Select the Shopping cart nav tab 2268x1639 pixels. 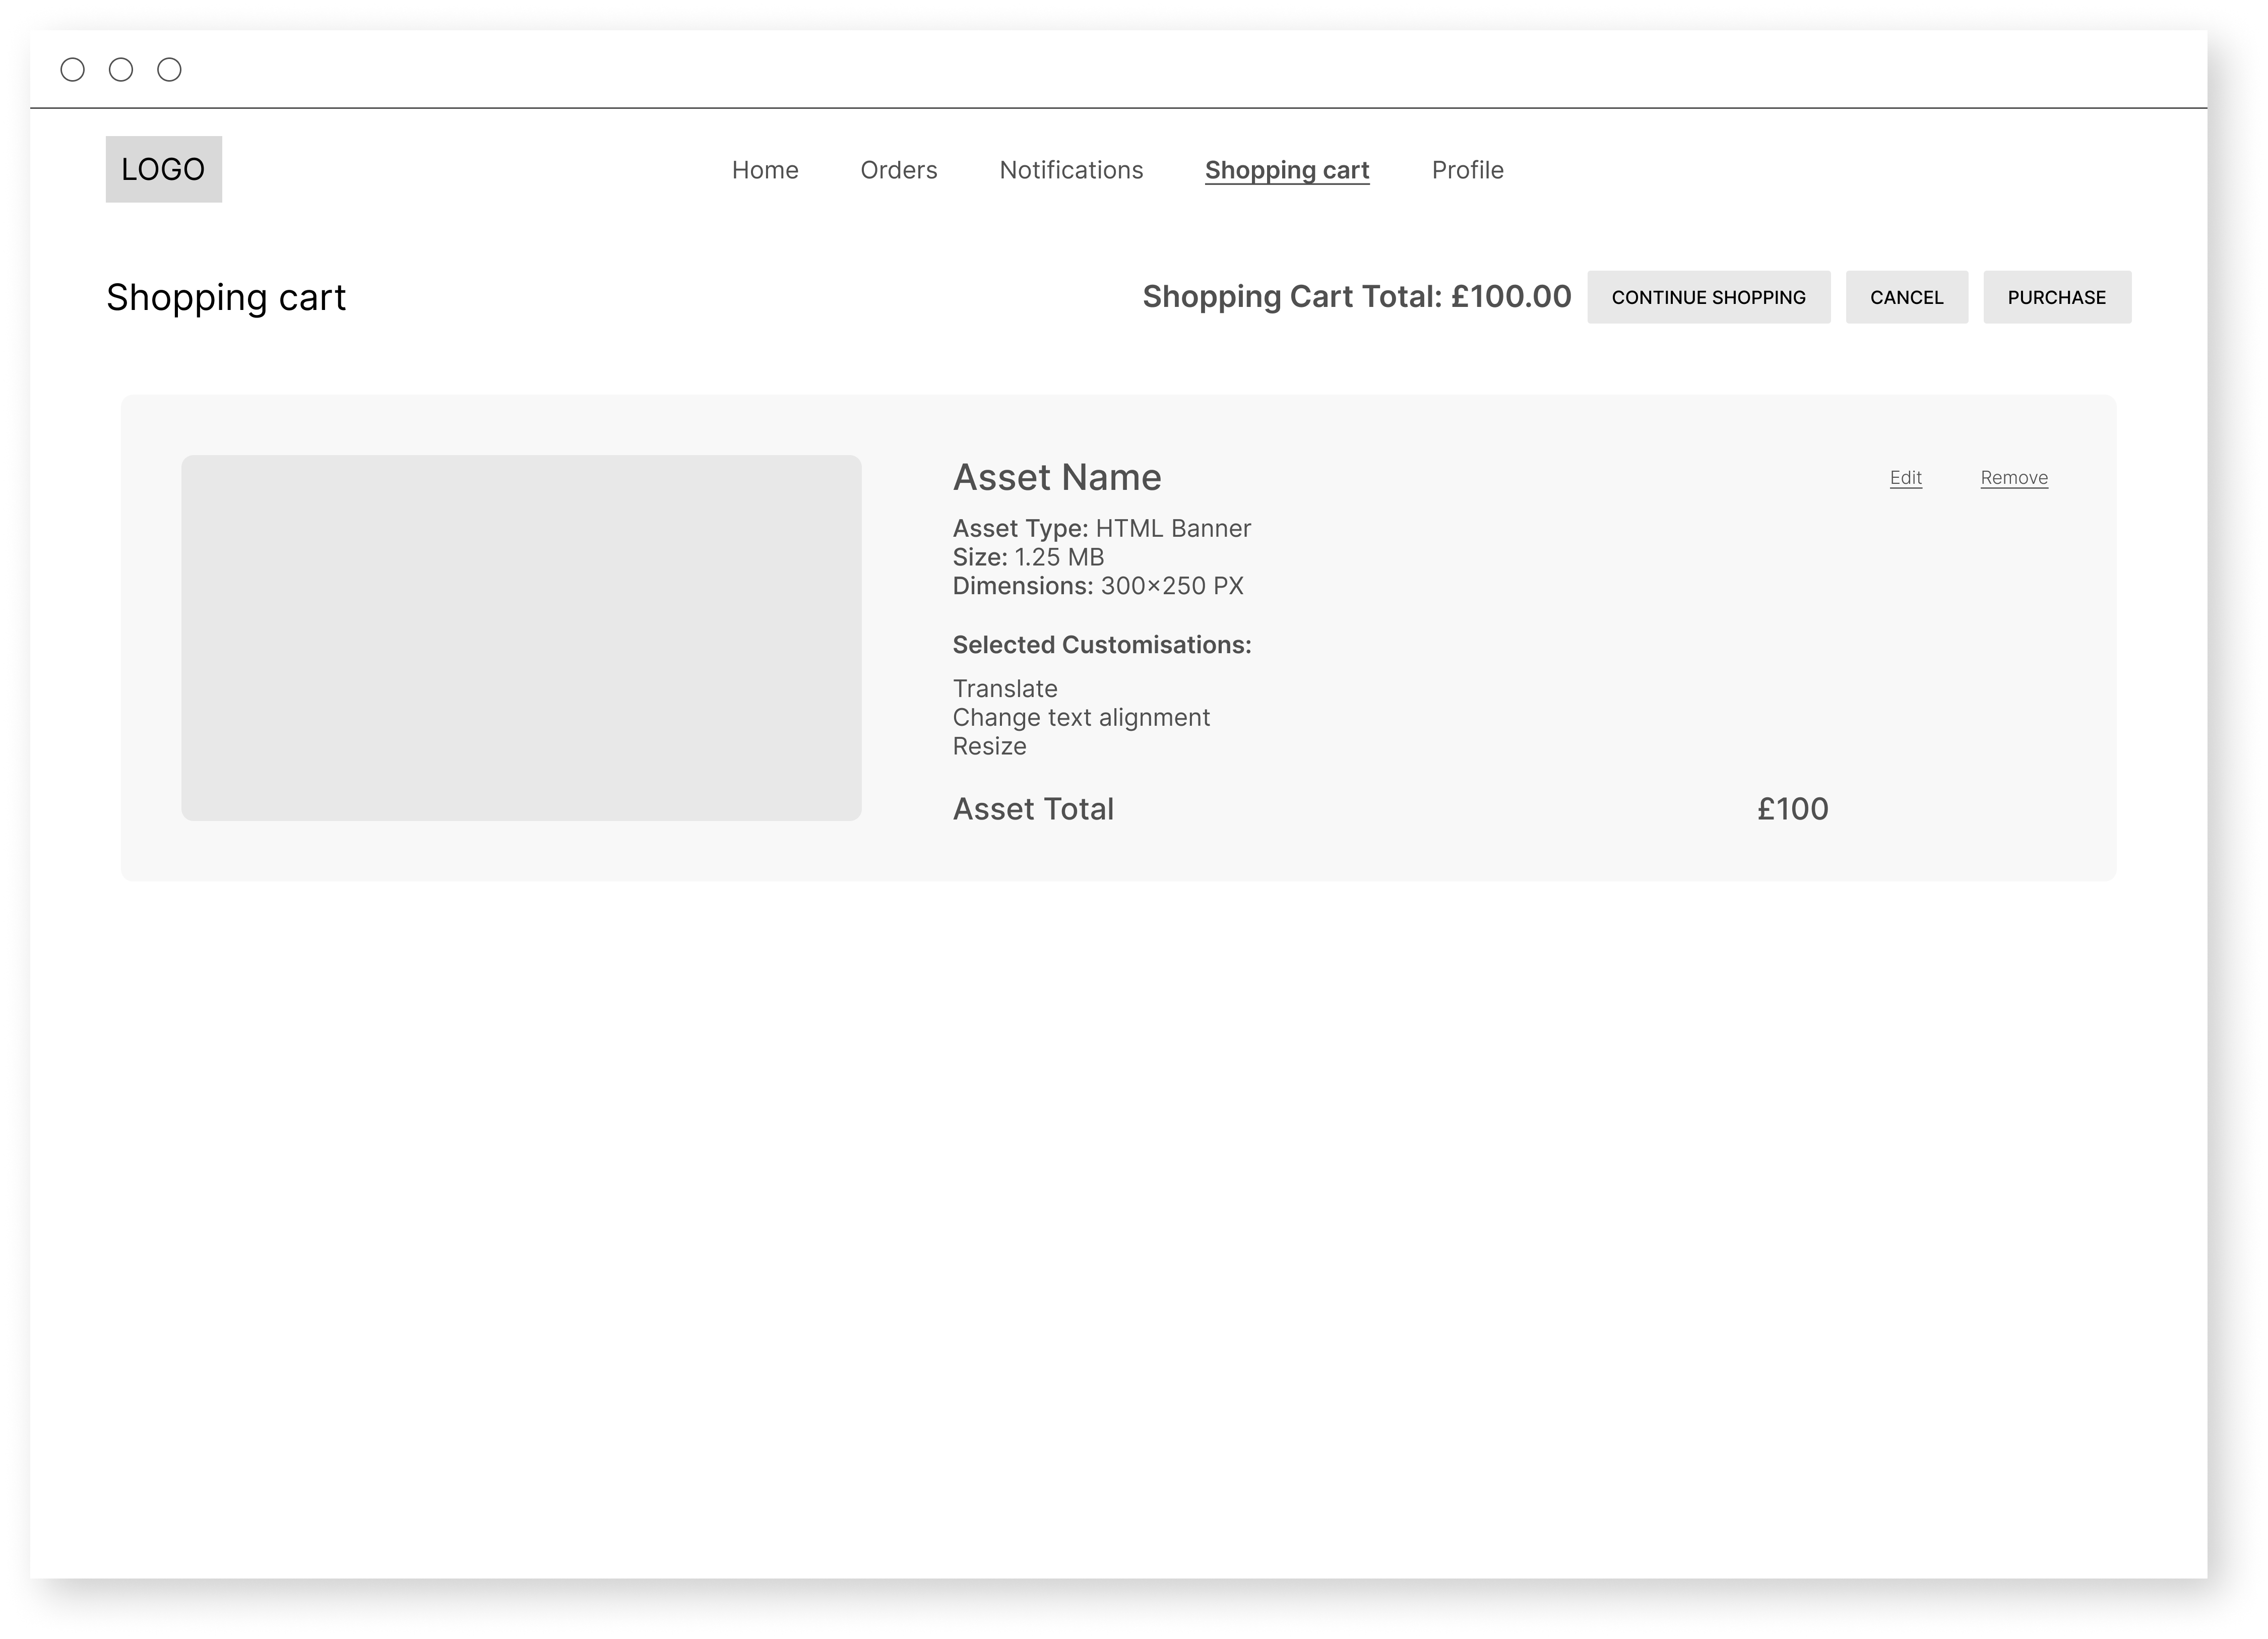pyautogui.click(x=1287, y=170)
